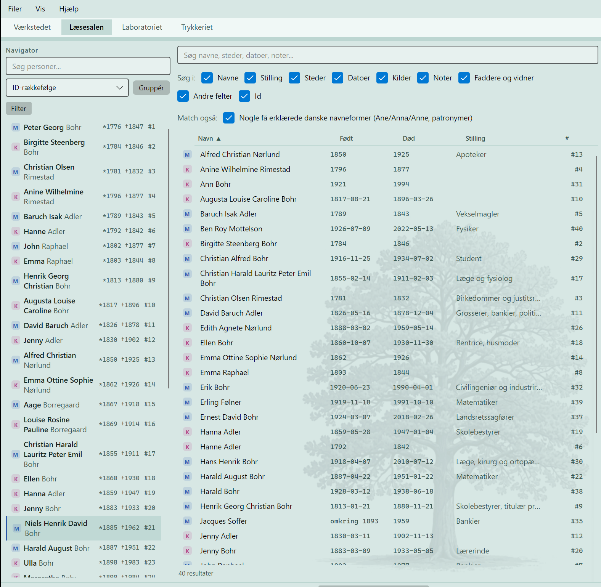Click the main search field for names, places
The height and width of the screenshot is (587, 601).
coord(387,55)
